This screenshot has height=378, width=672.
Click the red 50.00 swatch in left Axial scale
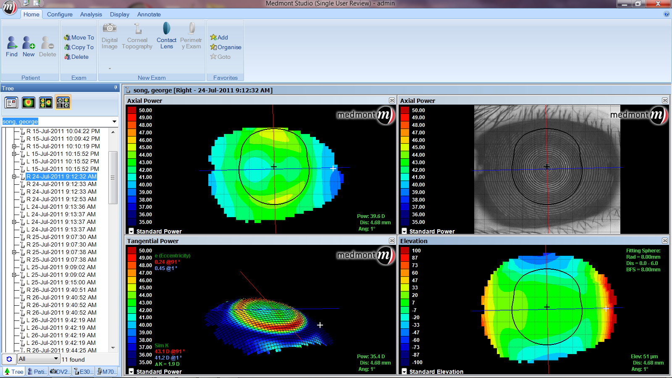click(x=132, y=110)
